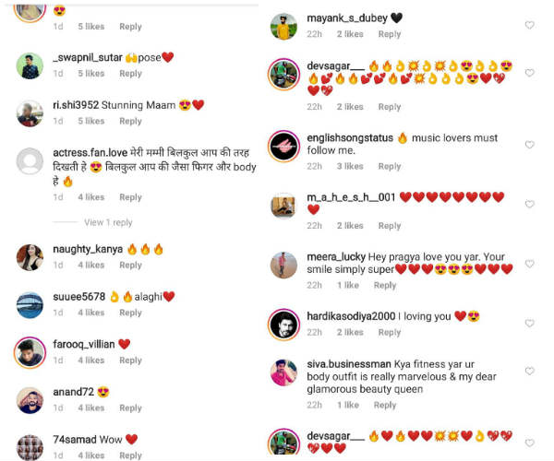Tap heart next to meera_lucky's comment
Image resolution: width=554 pixels, height=461 pixels.
click(x=529, y=264)
